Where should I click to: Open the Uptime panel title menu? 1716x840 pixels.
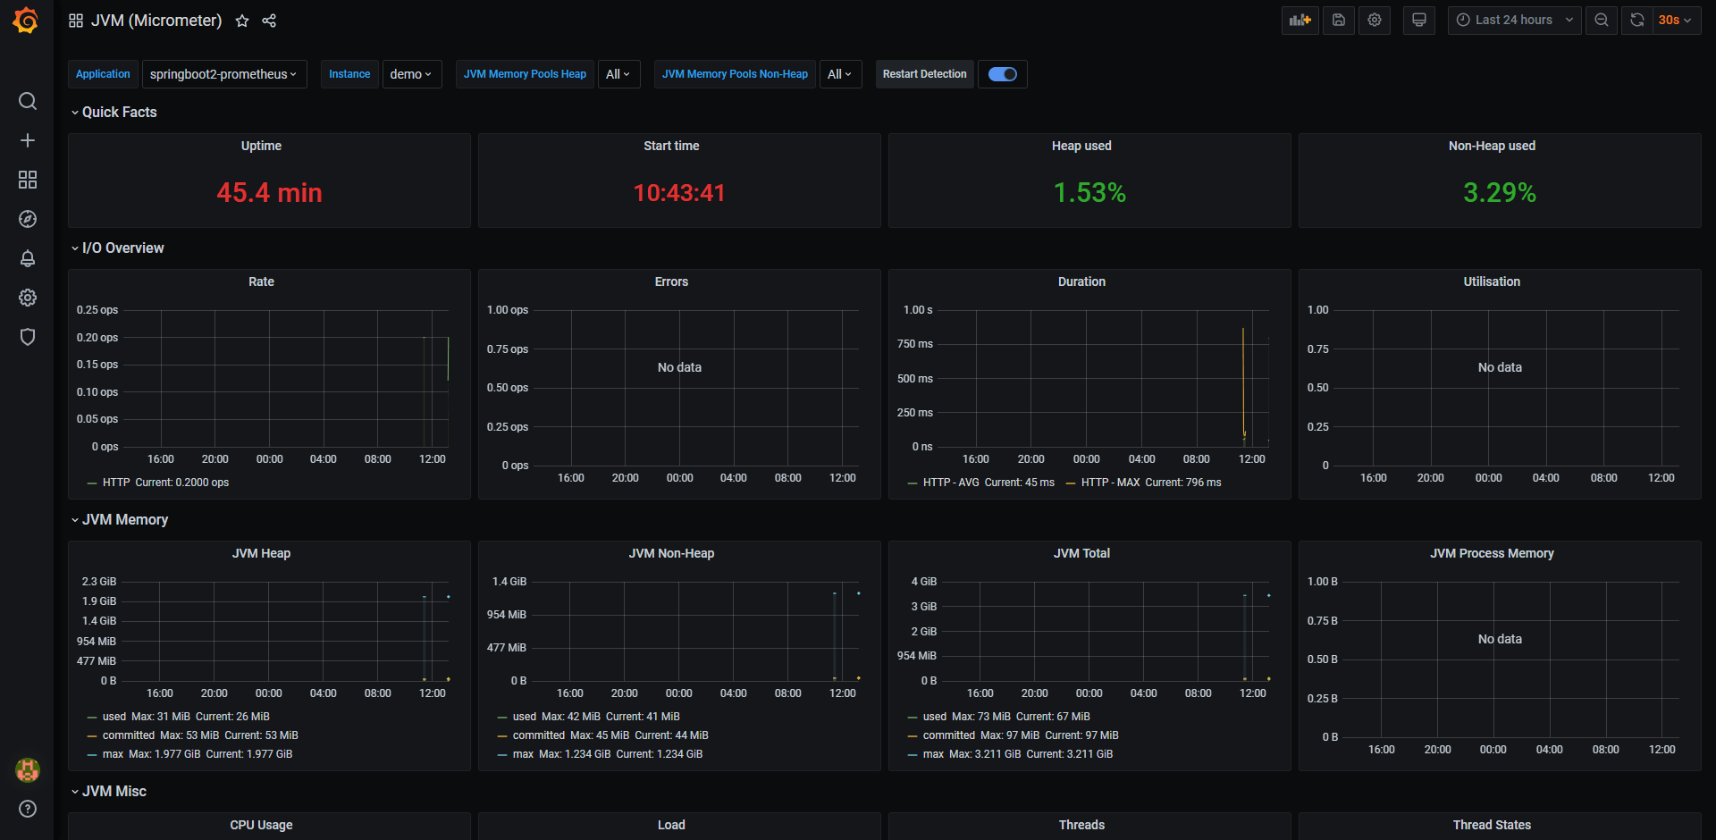coord(261,146)
